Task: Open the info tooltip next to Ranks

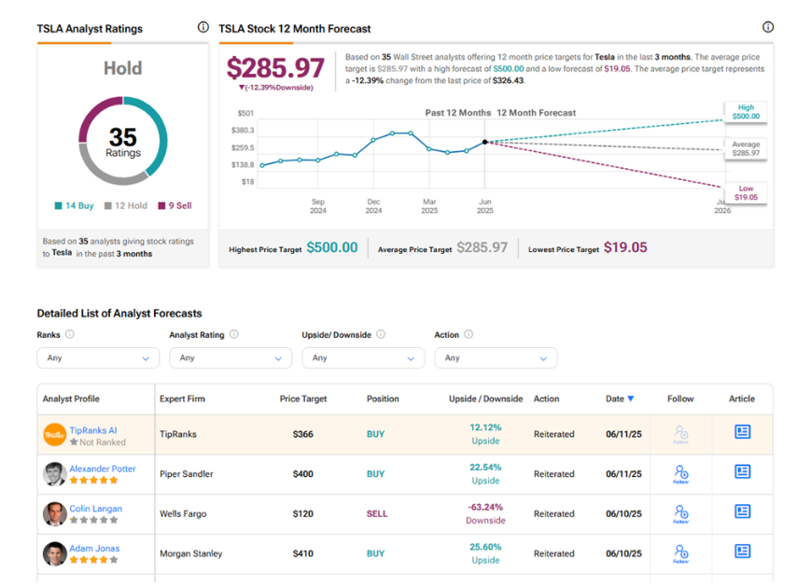Action: 70,334
